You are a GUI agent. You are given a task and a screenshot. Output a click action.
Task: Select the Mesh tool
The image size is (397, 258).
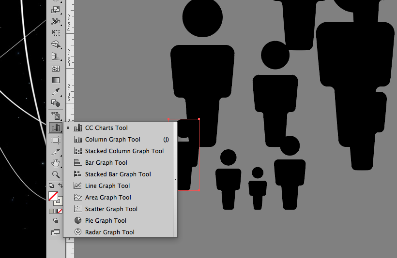tap(56, 69)
